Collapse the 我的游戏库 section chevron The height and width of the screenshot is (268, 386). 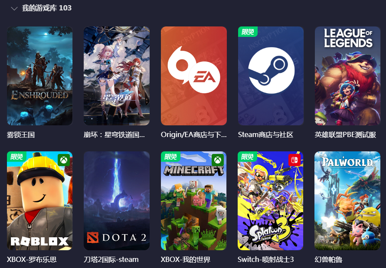click(14, 8)
